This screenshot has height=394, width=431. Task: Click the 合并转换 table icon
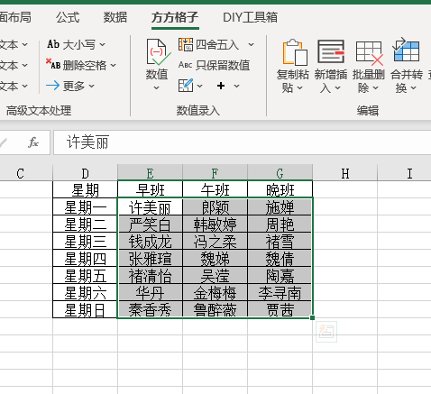(406, 50)
